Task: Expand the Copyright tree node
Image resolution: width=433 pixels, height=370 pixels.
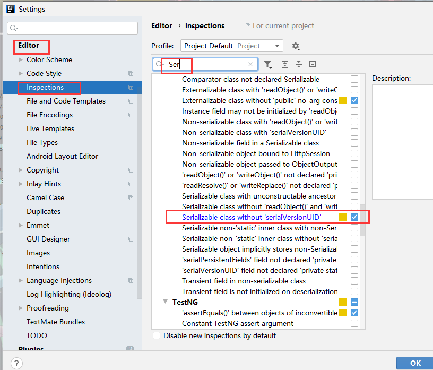Action: [21, 170]
